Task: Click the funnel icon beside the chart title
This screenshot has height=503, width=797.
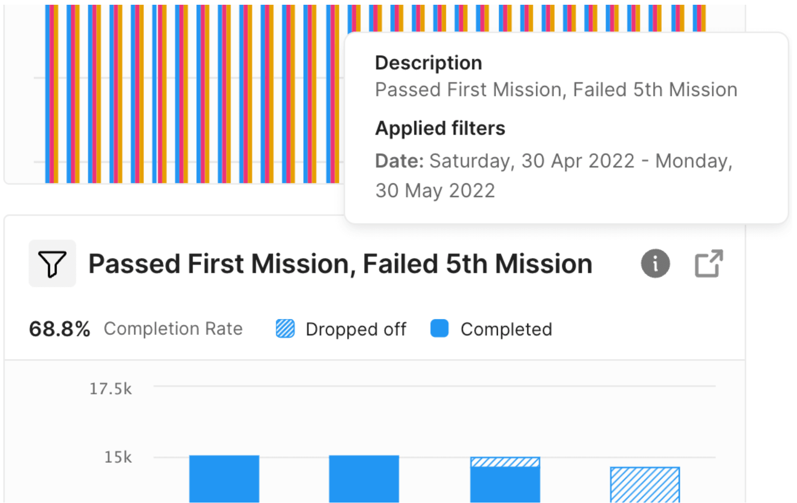Action: [52, 264]
